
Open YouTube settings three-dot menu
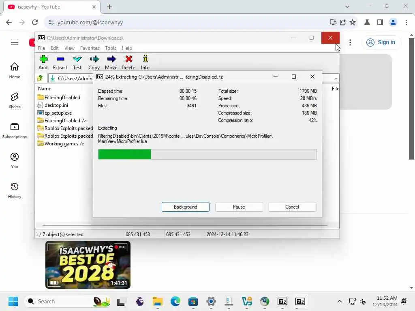click(x=350, y=42)
